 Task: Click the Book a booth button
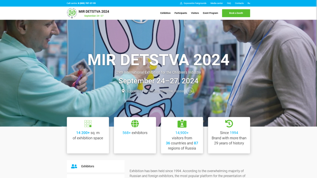point(236,13)
